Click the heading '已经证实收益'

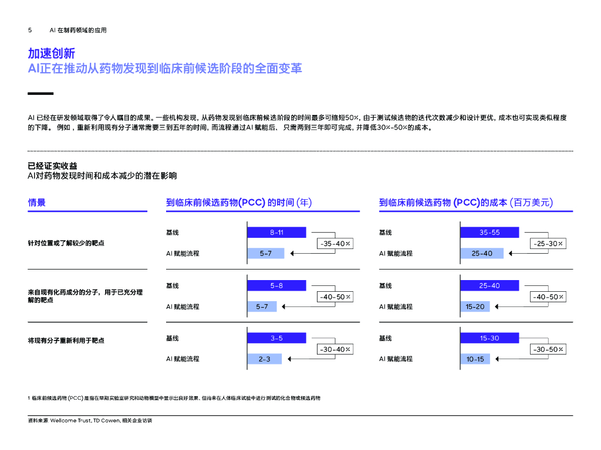pos(52,166)
